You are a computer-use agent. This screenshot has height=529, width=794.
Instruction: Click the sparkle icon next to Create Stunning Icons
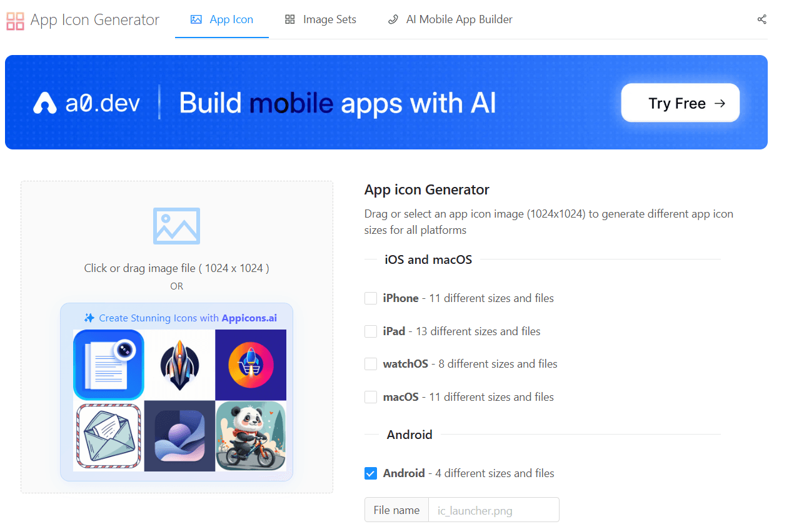pyautogui.click(x=88, y=318)
